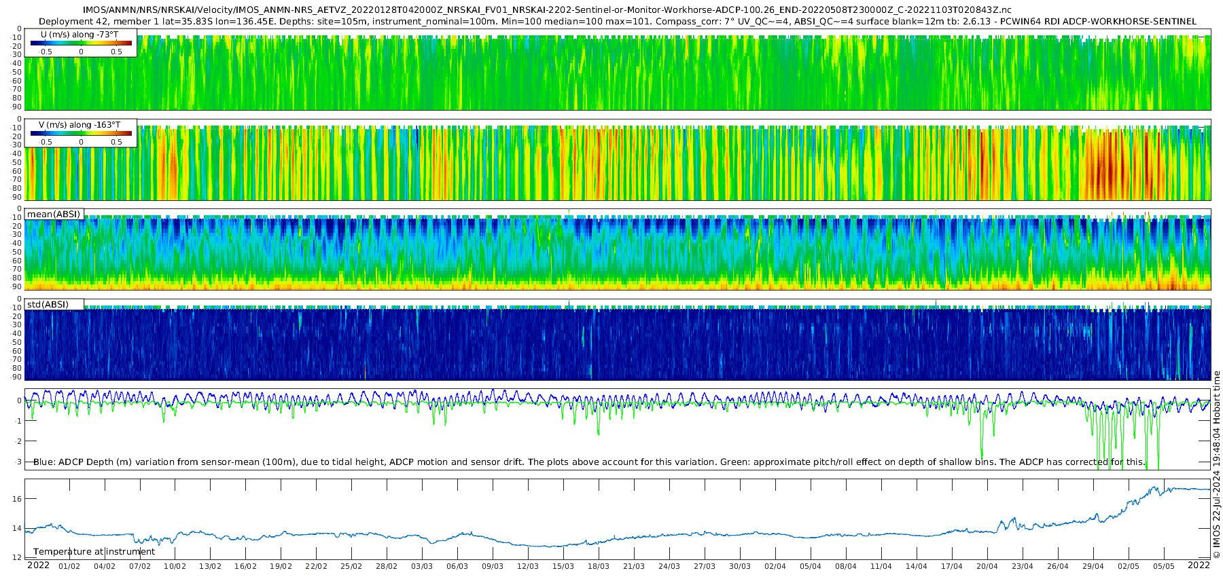Click the 04/02 date tick label
This screenshot has width=1223, height=577.
tap(105, 566)
